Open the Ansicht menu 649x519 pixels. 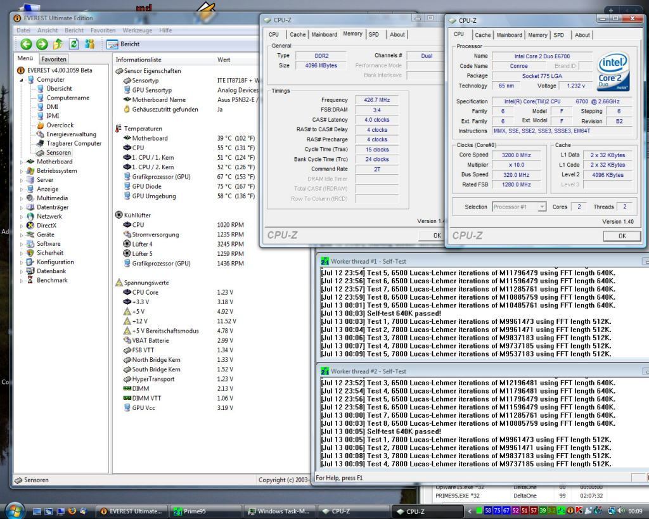[x=48, y=30]
